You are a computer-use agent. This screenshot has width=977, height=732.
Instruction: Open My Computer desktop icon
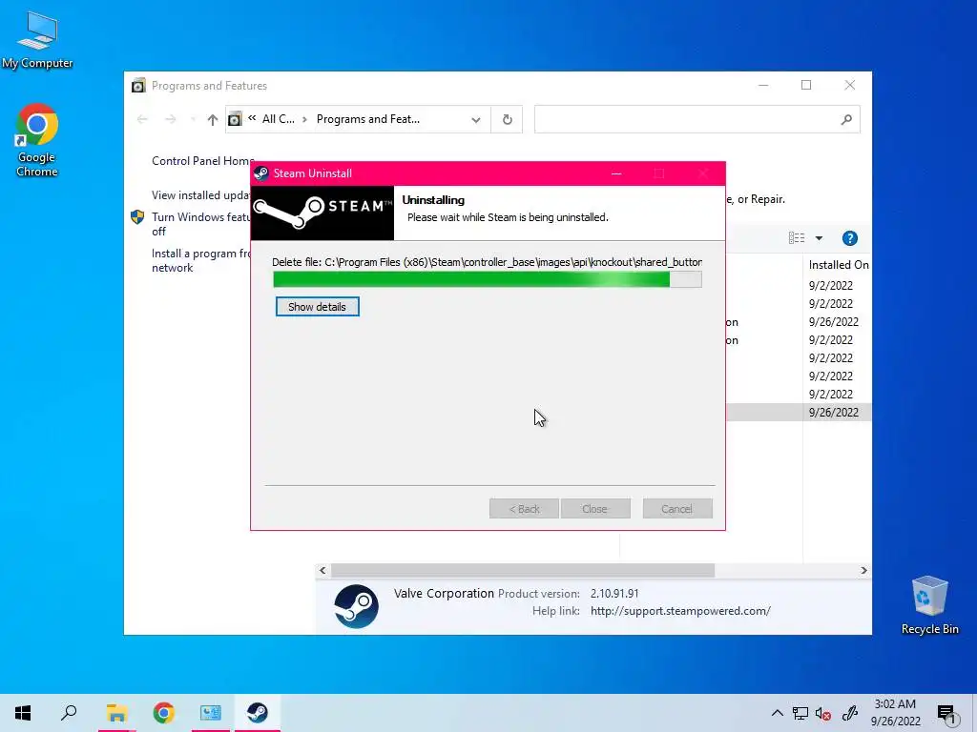(37, 40)
